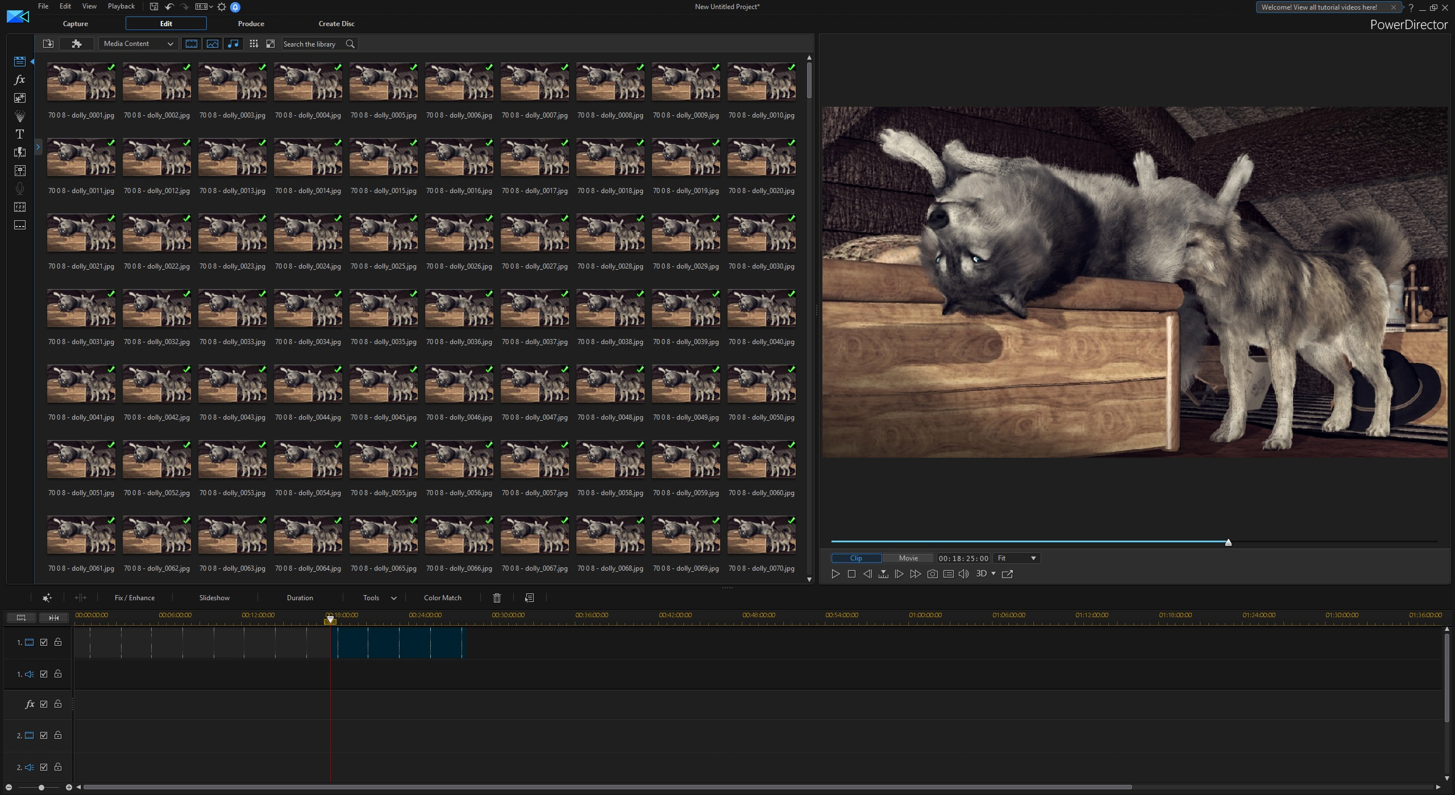Toggle the audio files filter in the library

[x=233, y=44]
